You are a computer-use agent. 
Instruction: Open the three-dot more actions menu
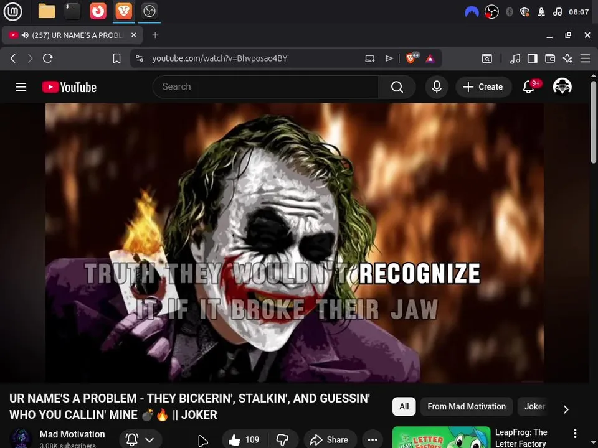tap(373, 440)
